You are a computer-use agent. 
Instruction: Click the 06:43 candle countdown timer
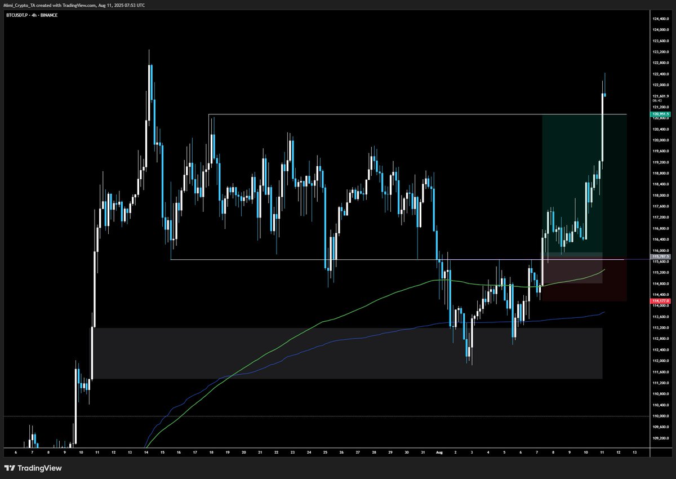tap(656, 101)
